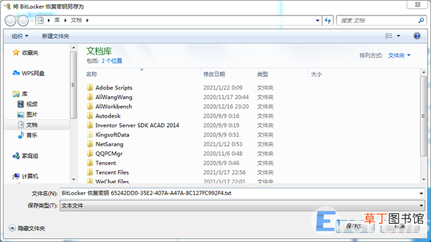The width and height of the screenshot is (431, 242).
Task: Select the 文档 library in sidebar
Action: 28,125
